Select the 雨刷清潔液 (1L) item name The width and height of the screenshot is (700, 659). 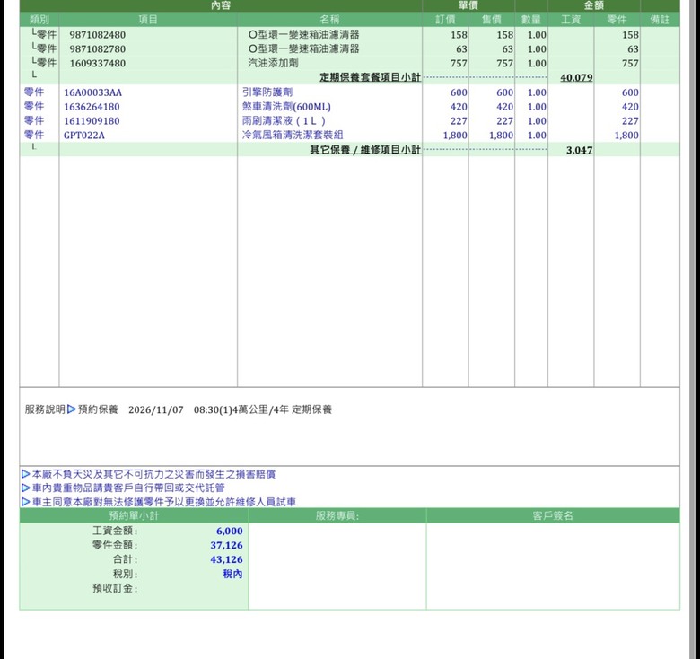(284, 121)
